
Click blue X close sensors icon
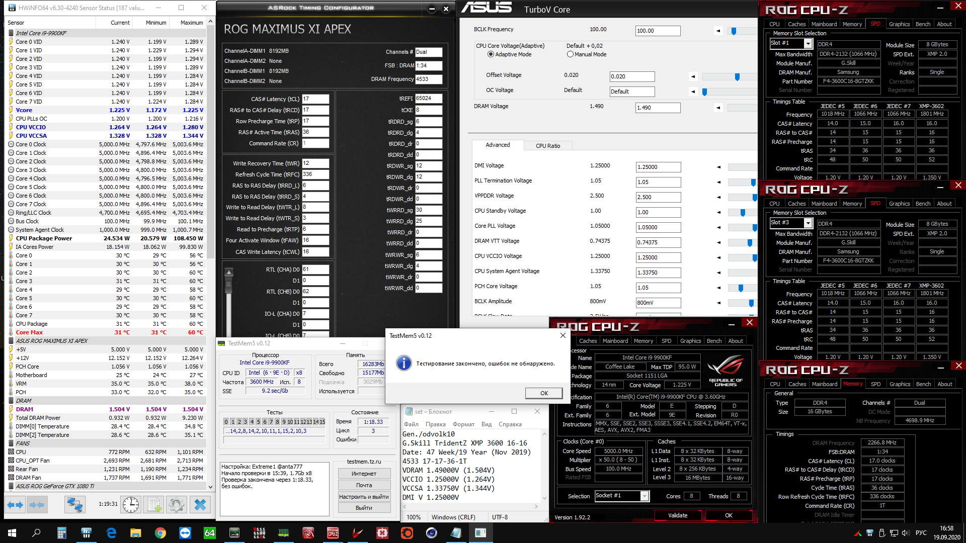200,504
